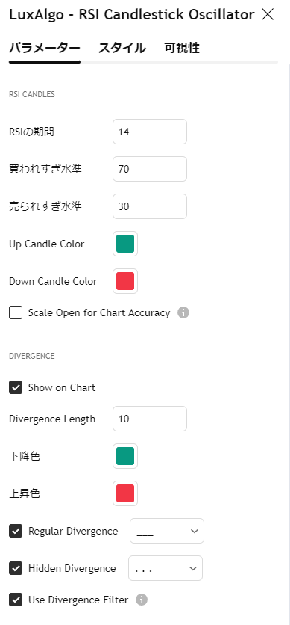Close the RSI Candlestick Oscillator dialog
The height and width of the screenshot is (625, 290).
268,15
